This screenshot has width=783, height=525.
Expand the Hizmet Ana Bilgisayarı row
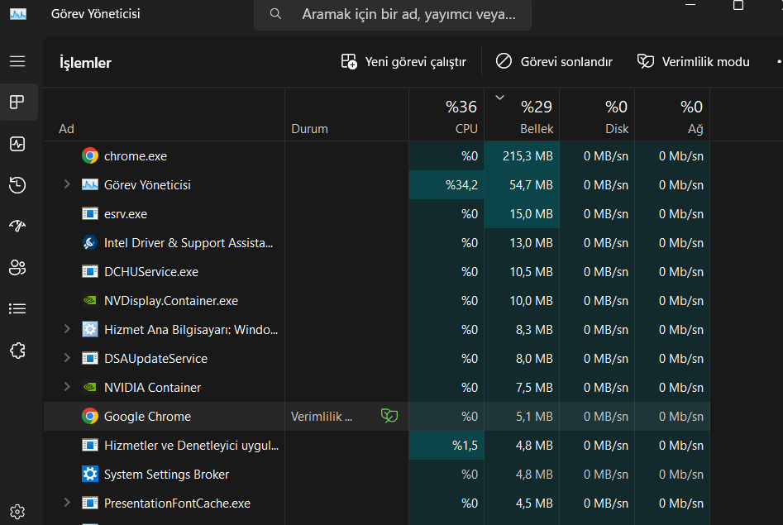67,329
